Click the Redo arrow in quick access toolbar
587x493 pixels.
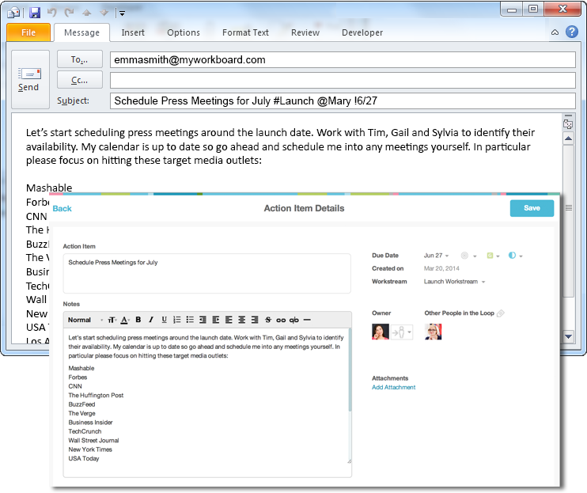coord(70,13)
